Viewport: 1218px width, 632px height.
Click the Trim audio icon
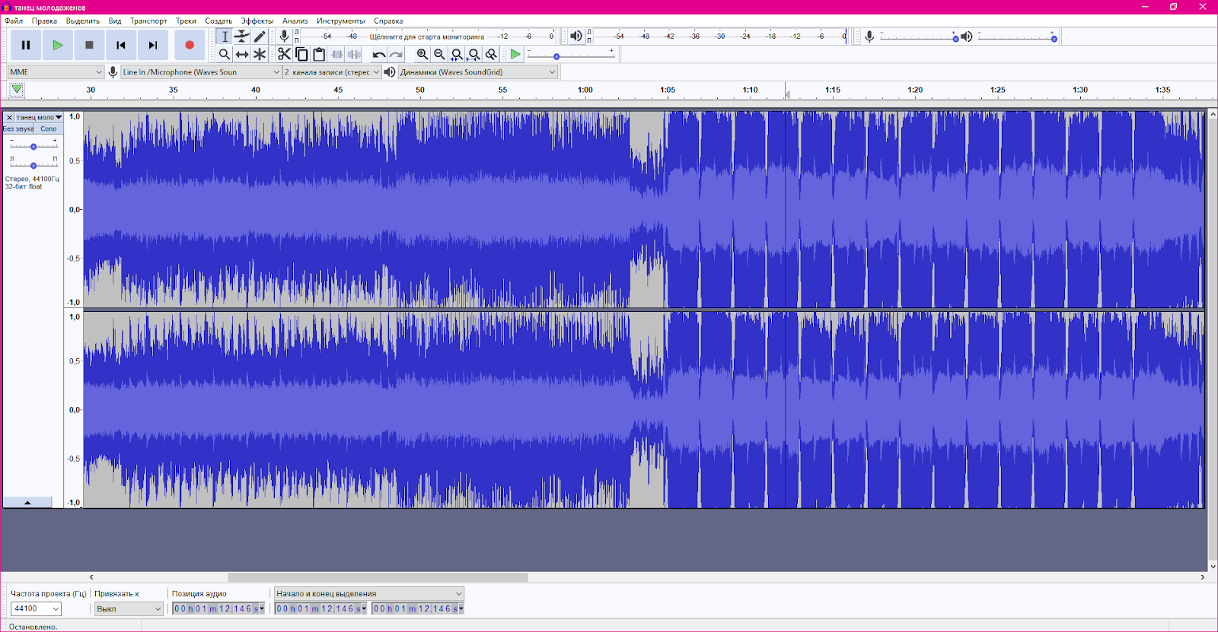(336, 54)
